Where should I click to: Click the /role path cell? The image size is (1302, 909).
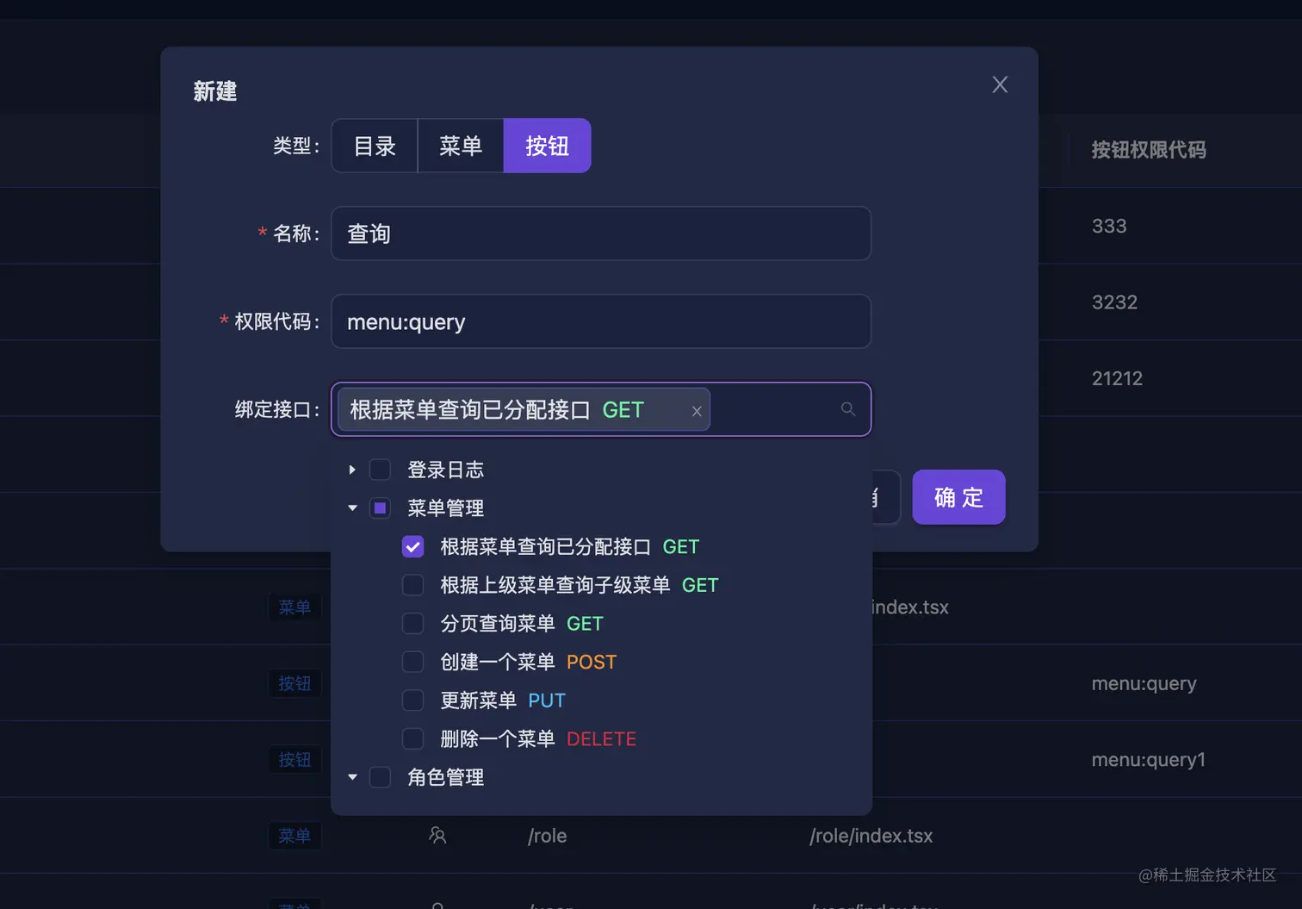[x=547, y=836]
